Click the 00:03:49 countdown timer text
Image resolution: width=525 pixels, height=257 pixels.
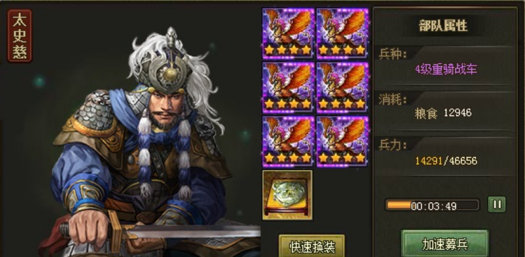coord(434,206)
